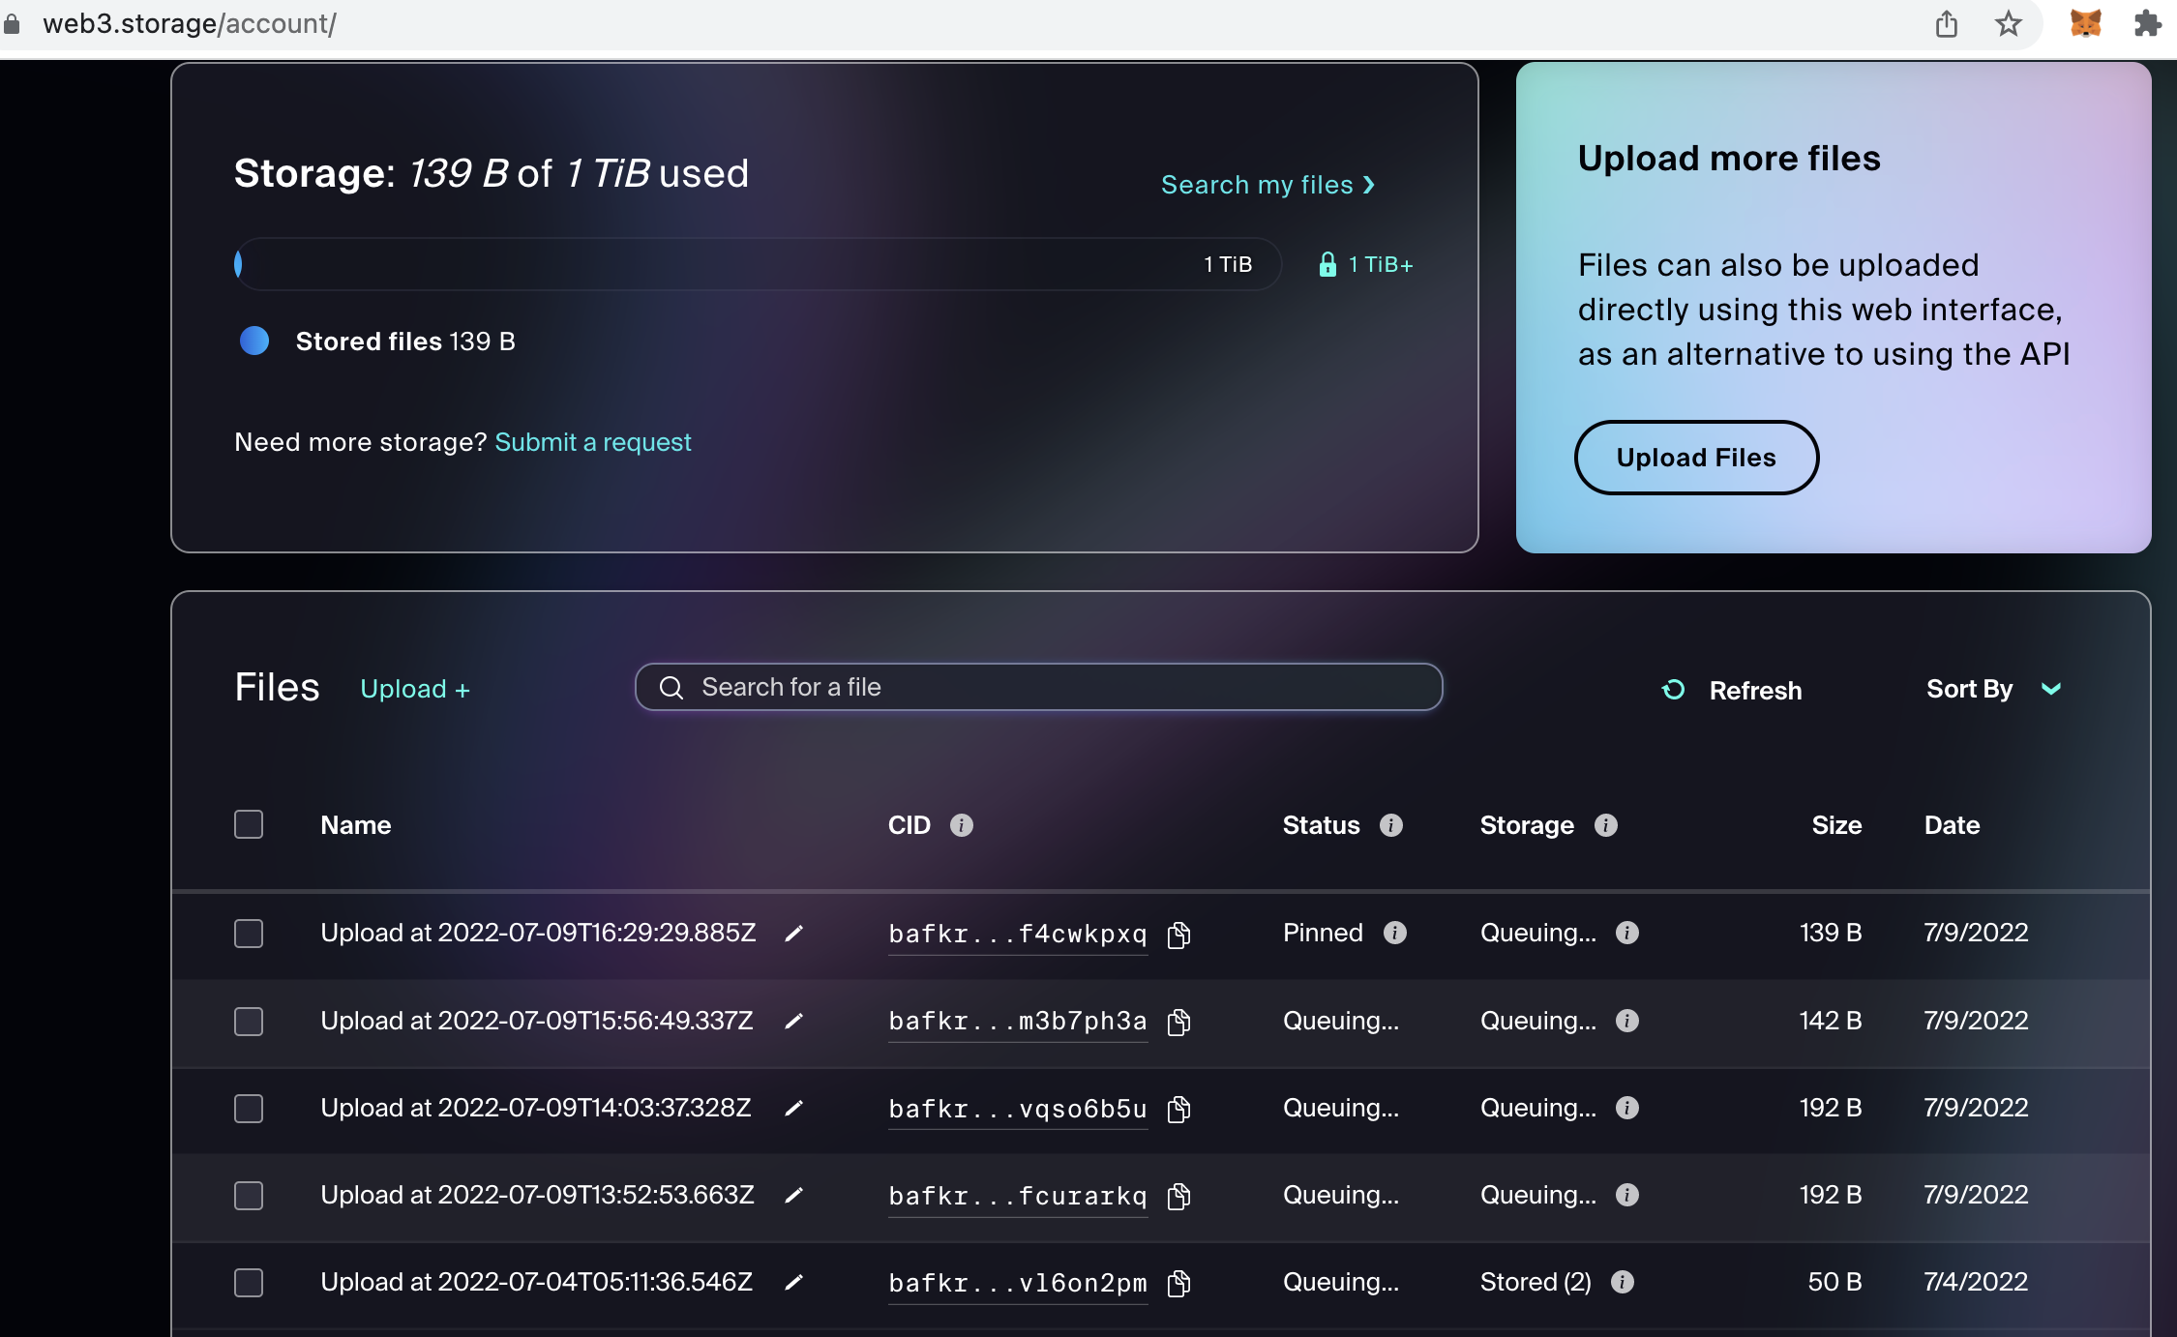Toggle the select-all checkbox in header

coord(249,824)
